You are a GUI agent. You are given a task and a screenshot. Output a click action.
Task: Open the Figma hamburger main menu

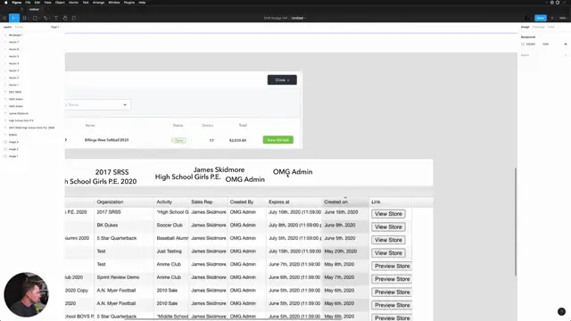(x=4, y=18)
